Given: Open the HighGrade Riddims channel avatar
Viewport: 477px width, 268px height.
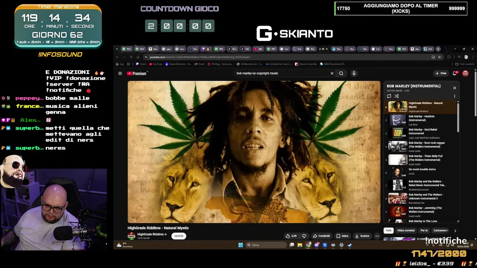Looking at the screenshot, I should point(132,236).
